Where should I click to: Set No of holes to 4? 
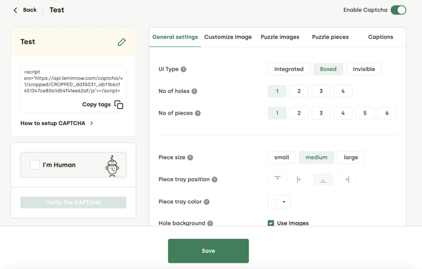click(343, 91)
